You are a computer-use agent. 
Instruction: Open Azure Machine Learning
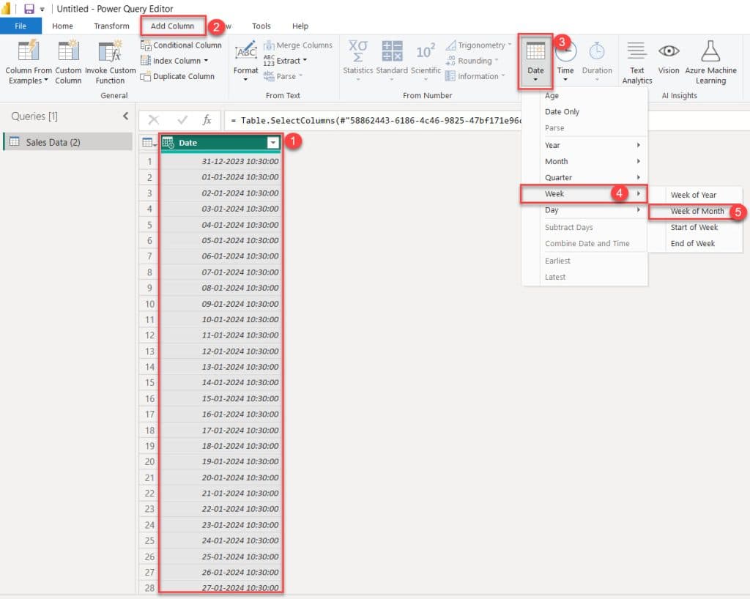(710, 63)
